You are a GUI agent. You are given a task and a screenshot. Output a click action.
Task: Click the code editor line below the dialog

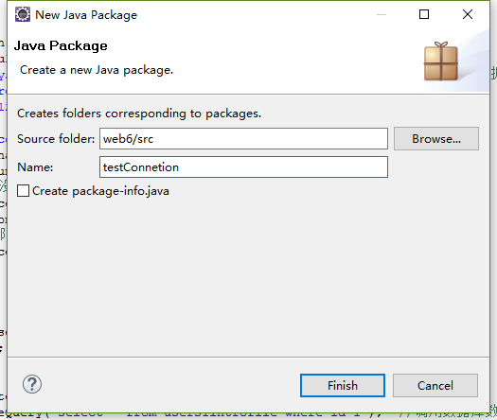click(248, 415)
